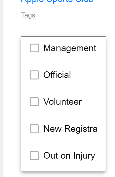Toggle the Out on Injury checkbox
Image resolution: width=115 pixels, height=177 pixels.
(x=34, y=156)
